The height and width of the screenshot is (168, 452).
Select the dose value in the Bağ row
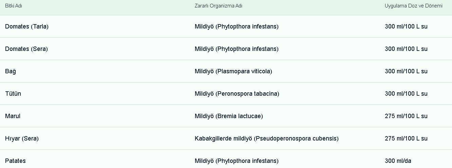(406, 71)
